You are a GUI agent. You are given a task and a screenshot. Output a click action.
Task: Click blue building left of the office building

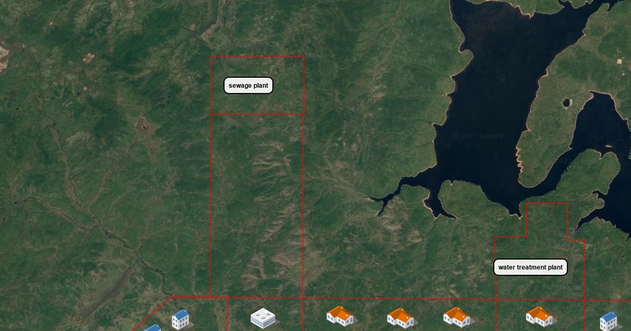(x=180, y=319)
